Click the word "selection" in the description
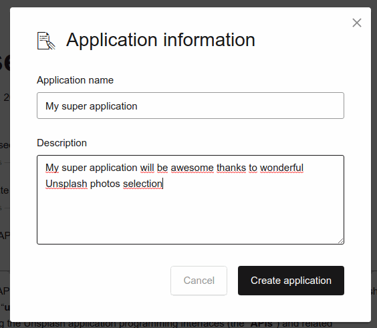The height and width of the screenshot is (328, 377). [x=142, y=184]
